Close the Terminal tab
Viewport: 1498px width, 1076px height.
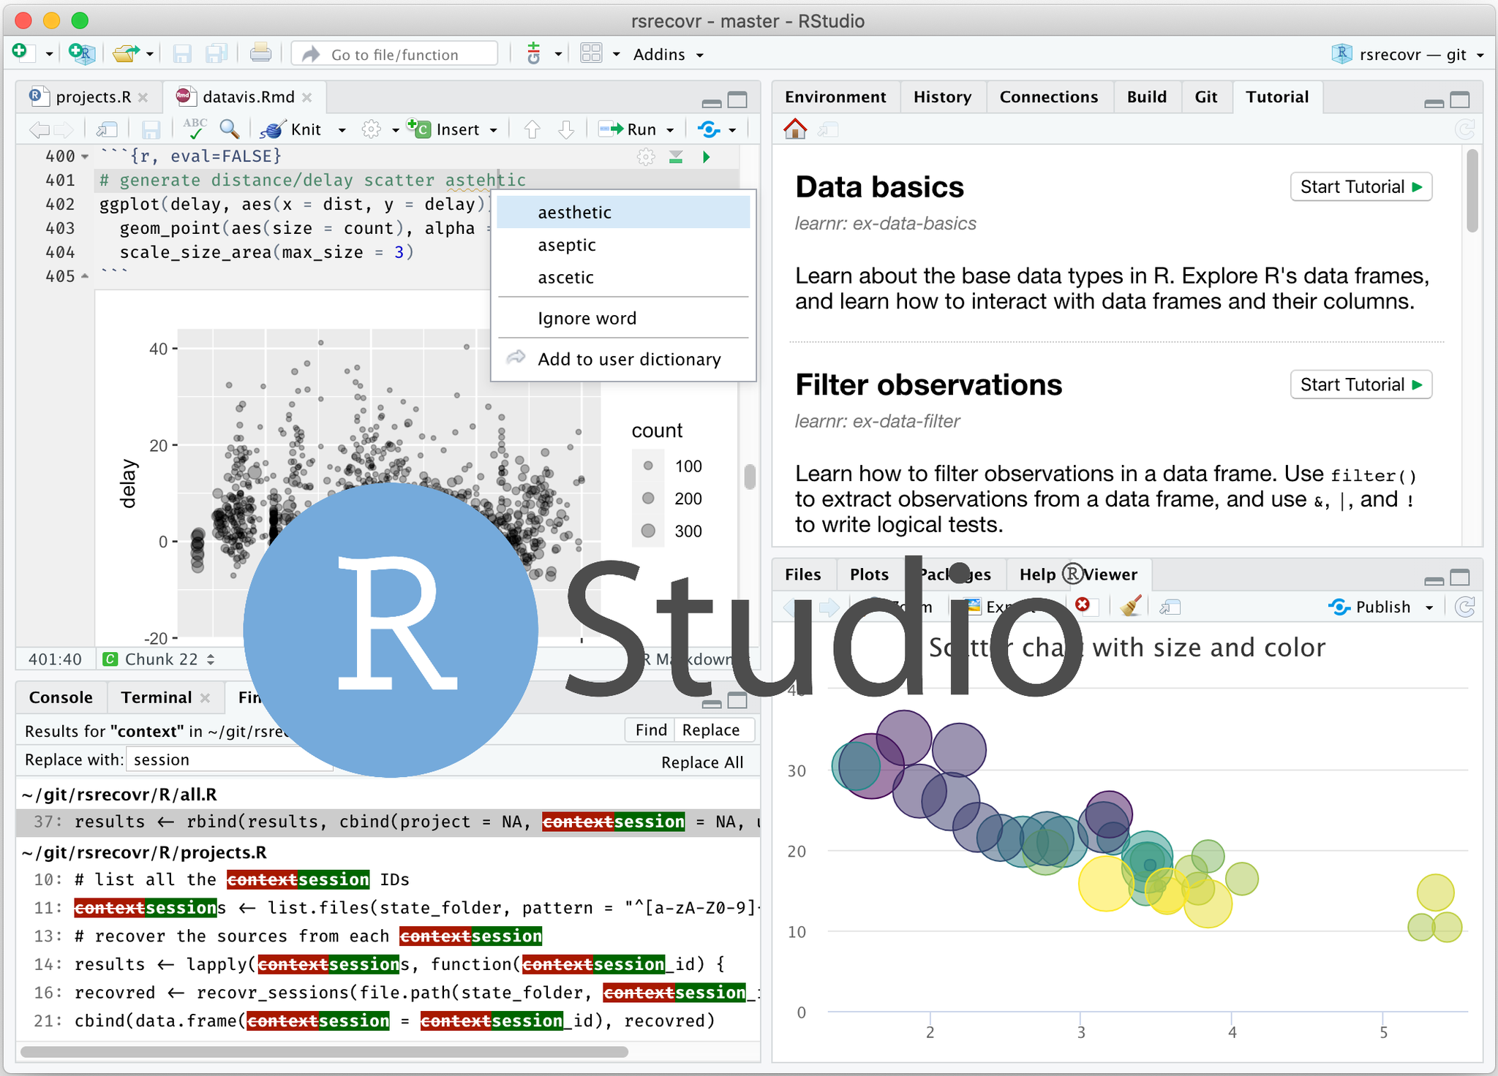205,697
